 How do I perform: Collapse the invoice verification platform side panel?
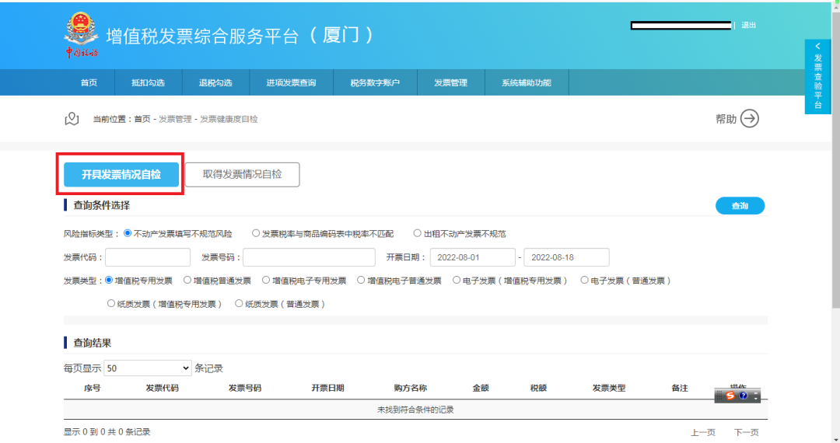click(x=817, y=47)
